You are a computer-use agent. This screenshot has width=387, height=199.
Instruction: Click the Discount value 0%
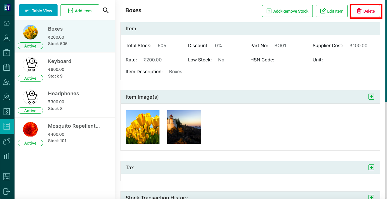(x=218, y=46)
